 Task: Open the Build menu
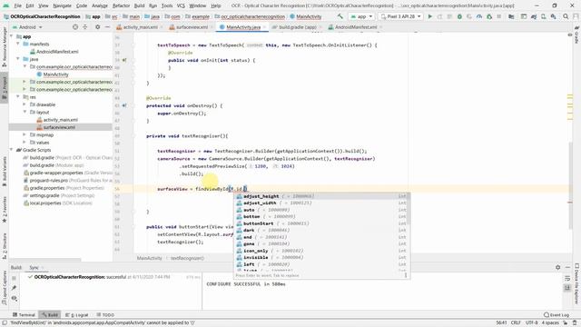pos(139,5)
